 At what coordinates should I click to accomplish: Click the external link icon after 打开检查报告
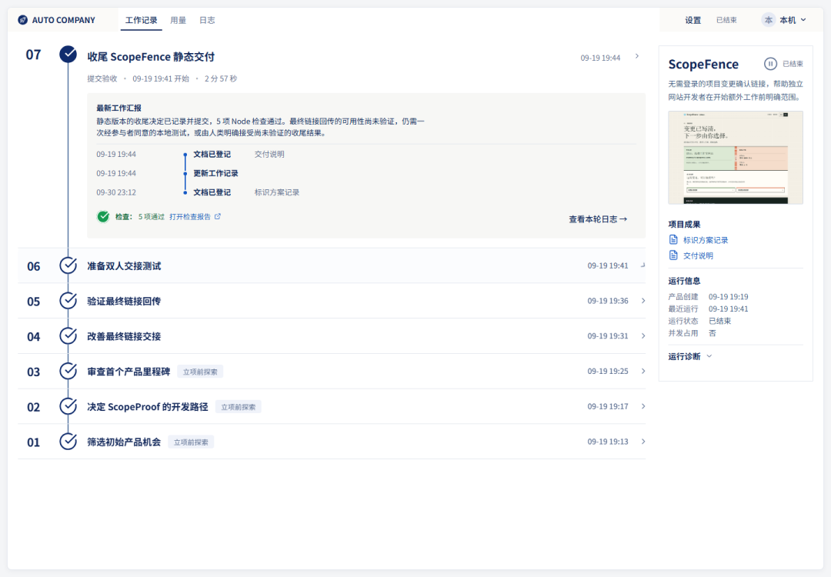point(217,216)
